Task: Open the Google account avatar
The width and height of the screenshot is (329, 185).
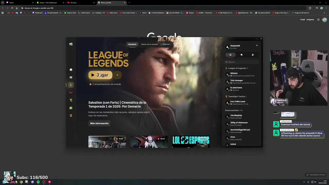Action: (x=325, y=20)
